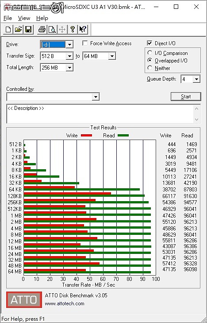Click the write value 444
The height and width of the screenshot is (323, 207).
tap(172, 144)
